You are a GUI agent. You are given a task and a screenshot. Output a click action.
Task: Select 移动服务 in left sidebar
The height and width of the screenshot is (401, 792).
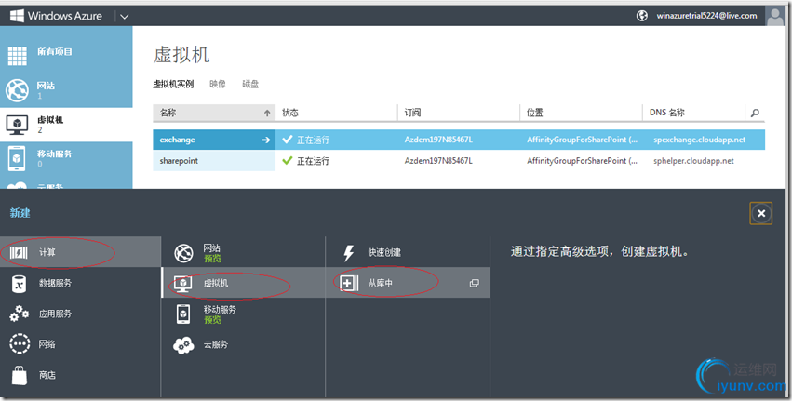[66, 158]
